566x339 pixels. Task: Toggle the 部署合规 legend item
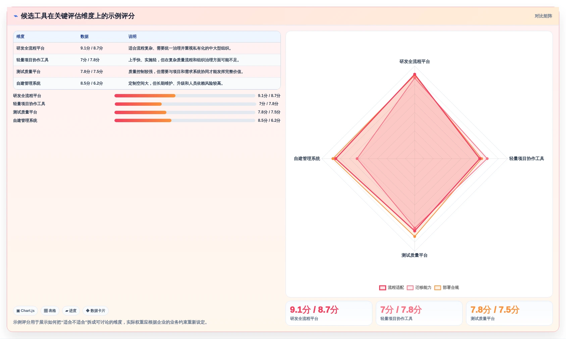[x=447, y=287]
